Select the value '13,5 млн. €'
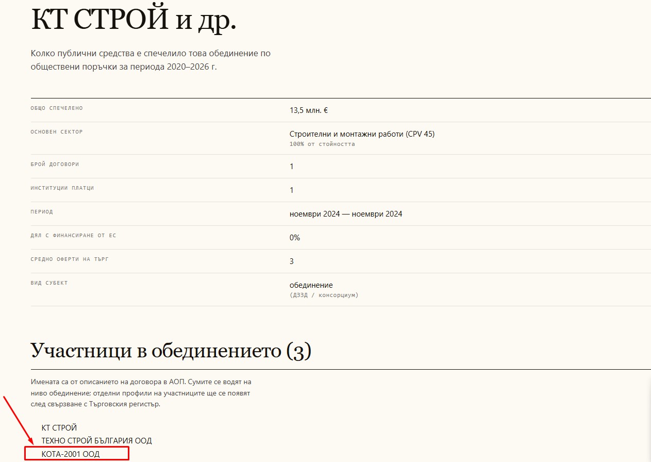 click(x=309, y=110)
